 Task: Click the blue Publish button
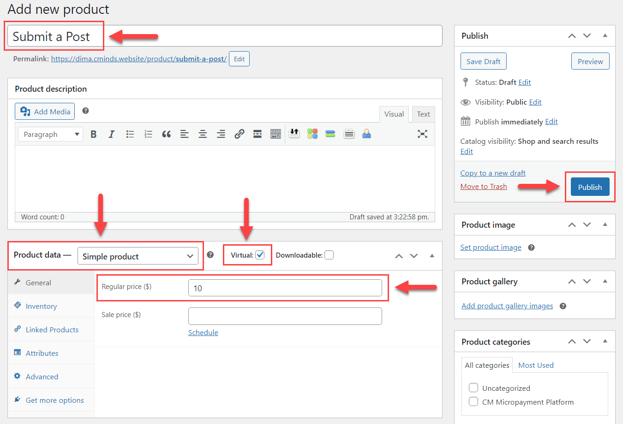pyautogui.click(x=590, y=187)
